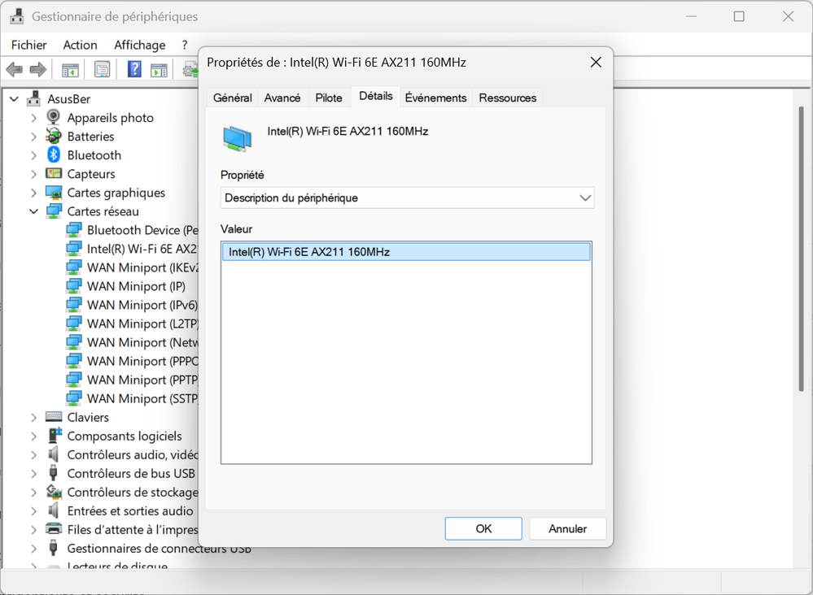Switch to the Pilote tab
Screen dimensions: 813x595
pos(329,98)
